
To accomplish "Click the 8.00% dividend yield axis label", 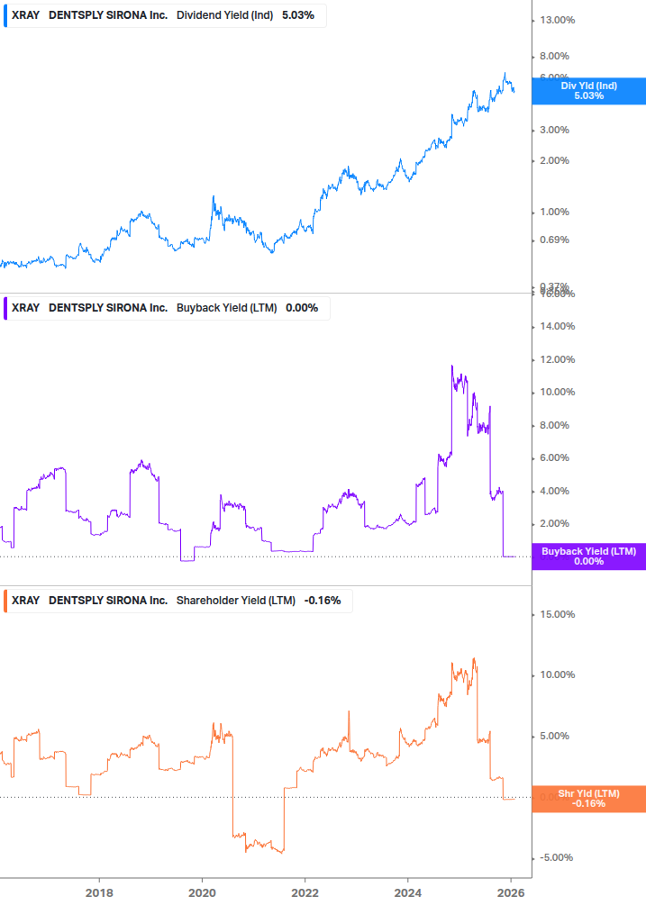I will point(554,57).
